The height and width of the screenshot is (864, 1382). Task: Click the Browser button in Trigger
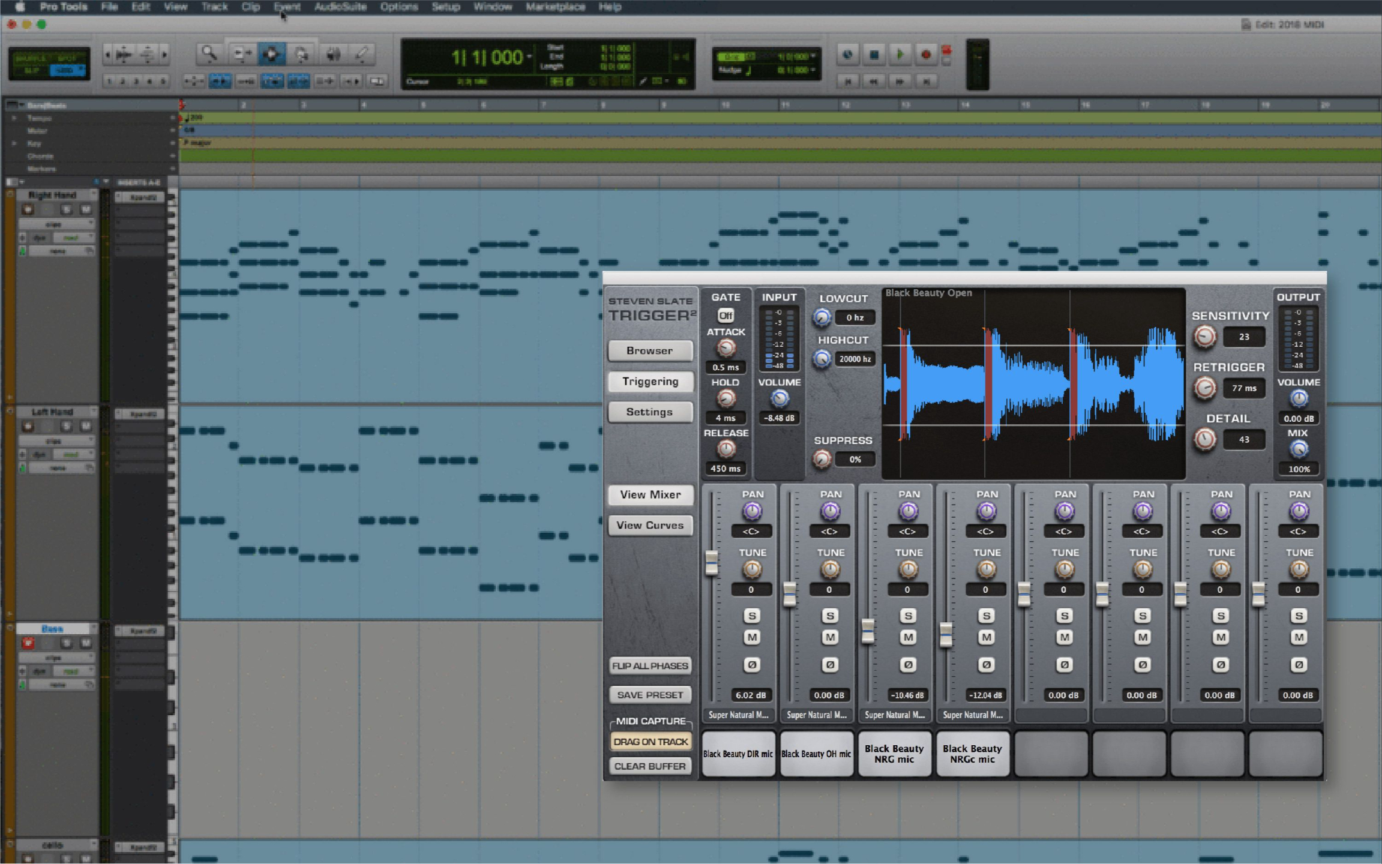pyautogui.click(x=650, y=350)
